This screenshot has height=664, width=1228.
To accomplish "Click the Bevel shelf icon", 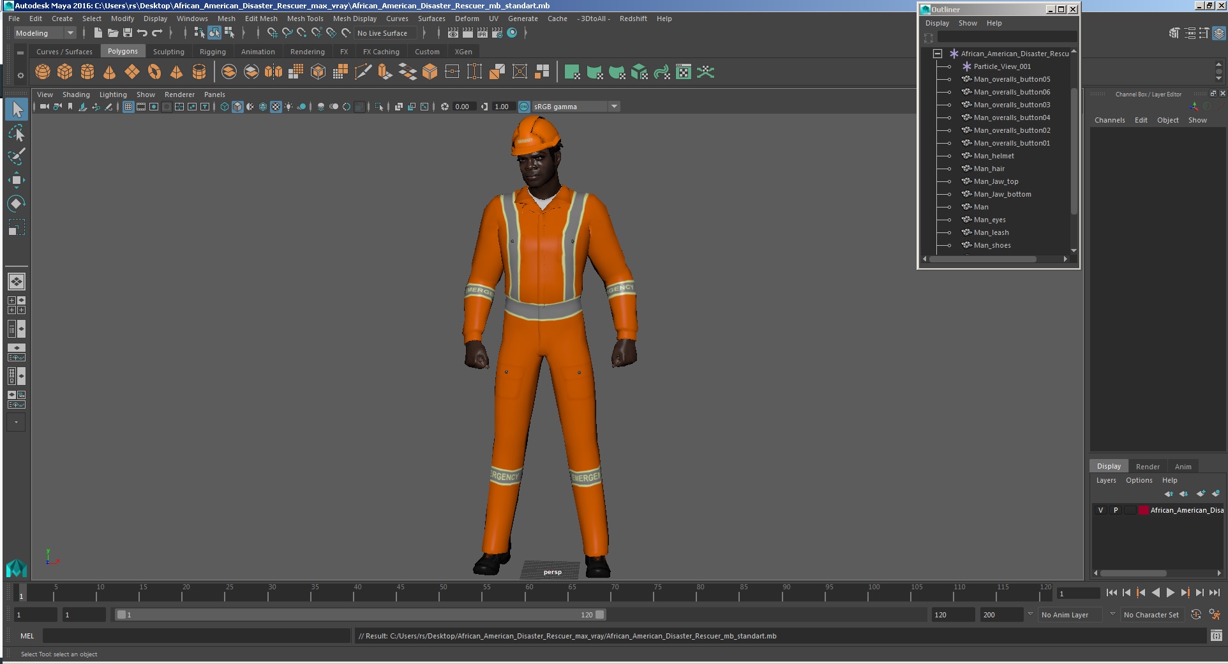I will (x=430, y=72).
